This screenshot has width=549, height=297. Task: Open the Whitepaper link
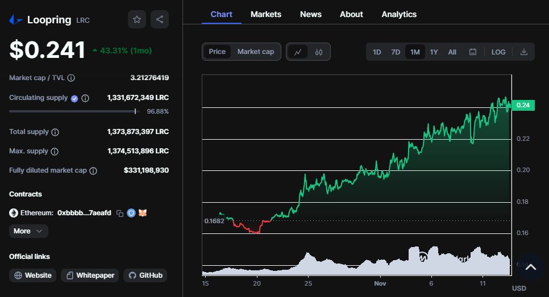(x=90, y=275)
